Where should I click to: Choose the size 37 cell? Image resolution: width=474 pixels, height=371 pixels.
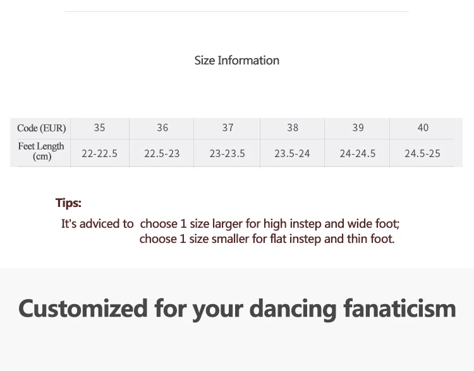[228, 127]
